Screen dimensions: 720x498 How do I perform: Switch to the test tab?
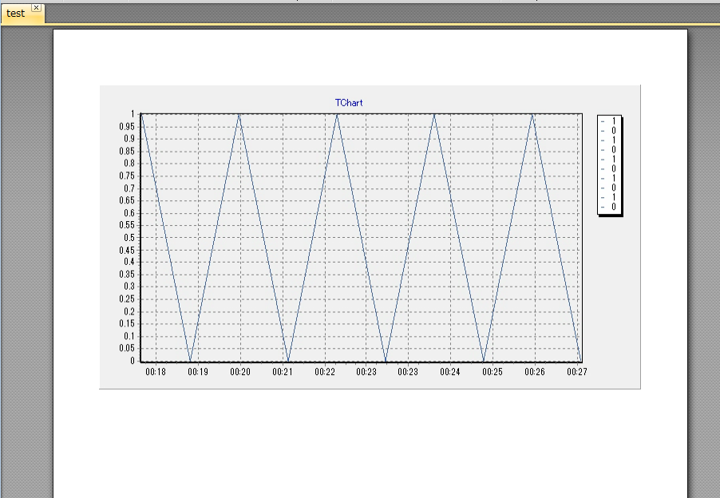(14, 14)
